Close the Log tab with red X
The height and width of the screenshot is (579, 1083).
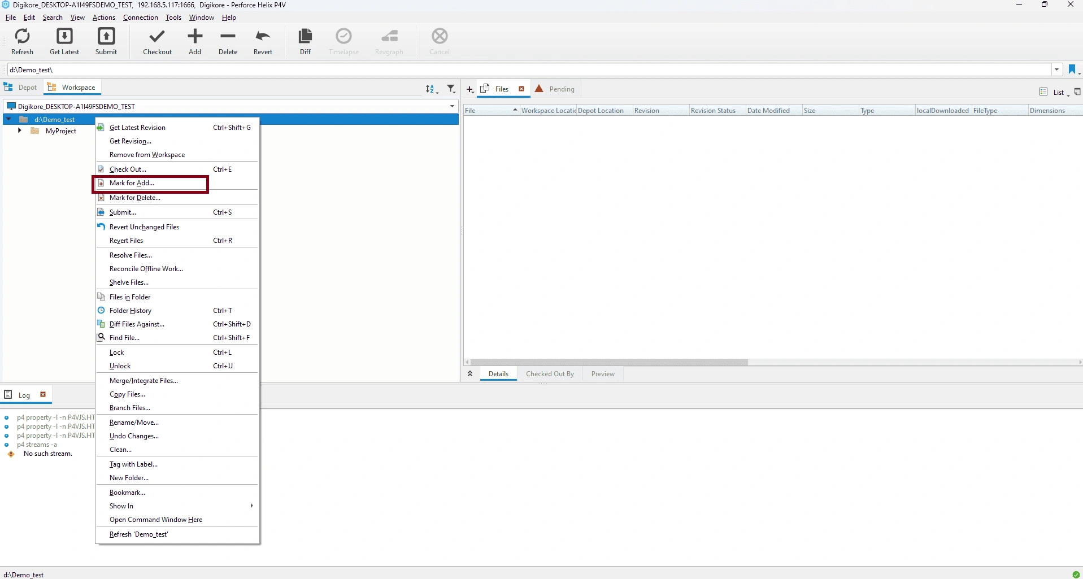coord(43,394)
